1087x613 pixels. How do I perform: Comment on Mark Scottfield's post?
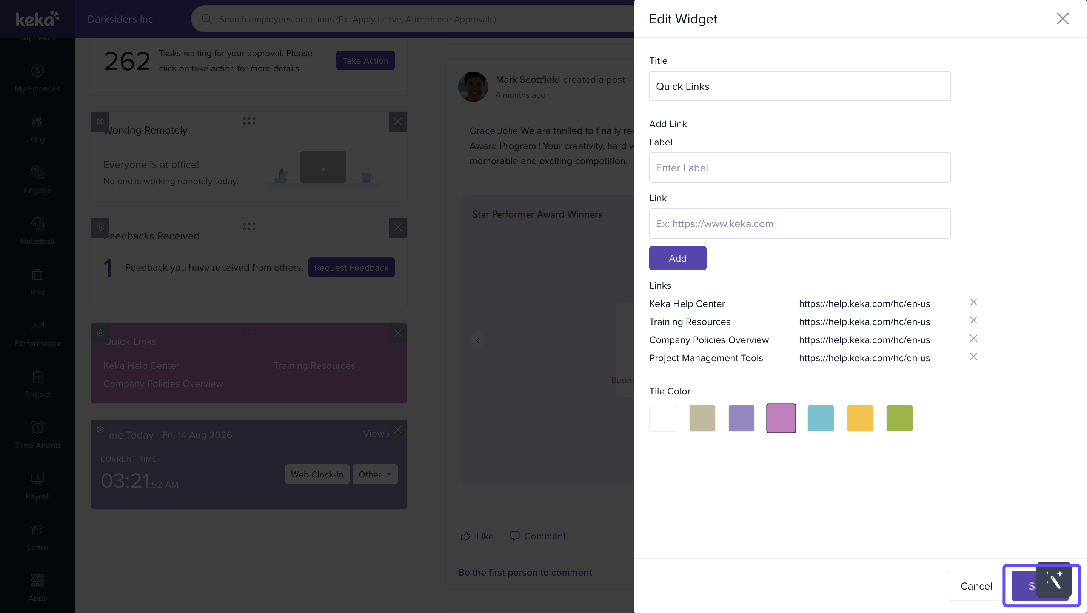pos(538,536)
